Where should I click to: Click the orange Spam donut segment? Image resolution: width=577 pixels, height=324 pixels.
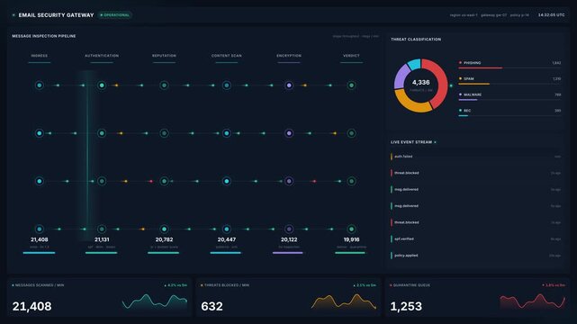click(410, 103)
